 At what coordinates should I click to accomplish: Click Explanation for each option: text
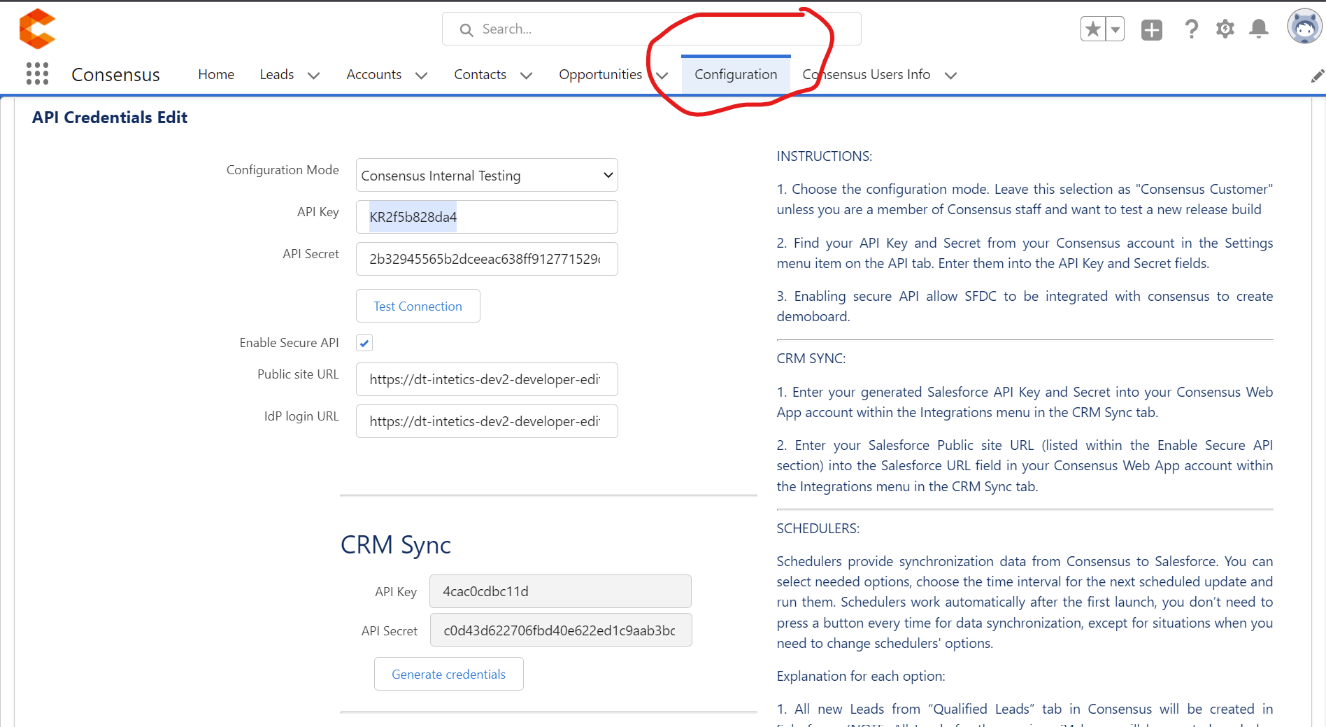click(861, 676)
